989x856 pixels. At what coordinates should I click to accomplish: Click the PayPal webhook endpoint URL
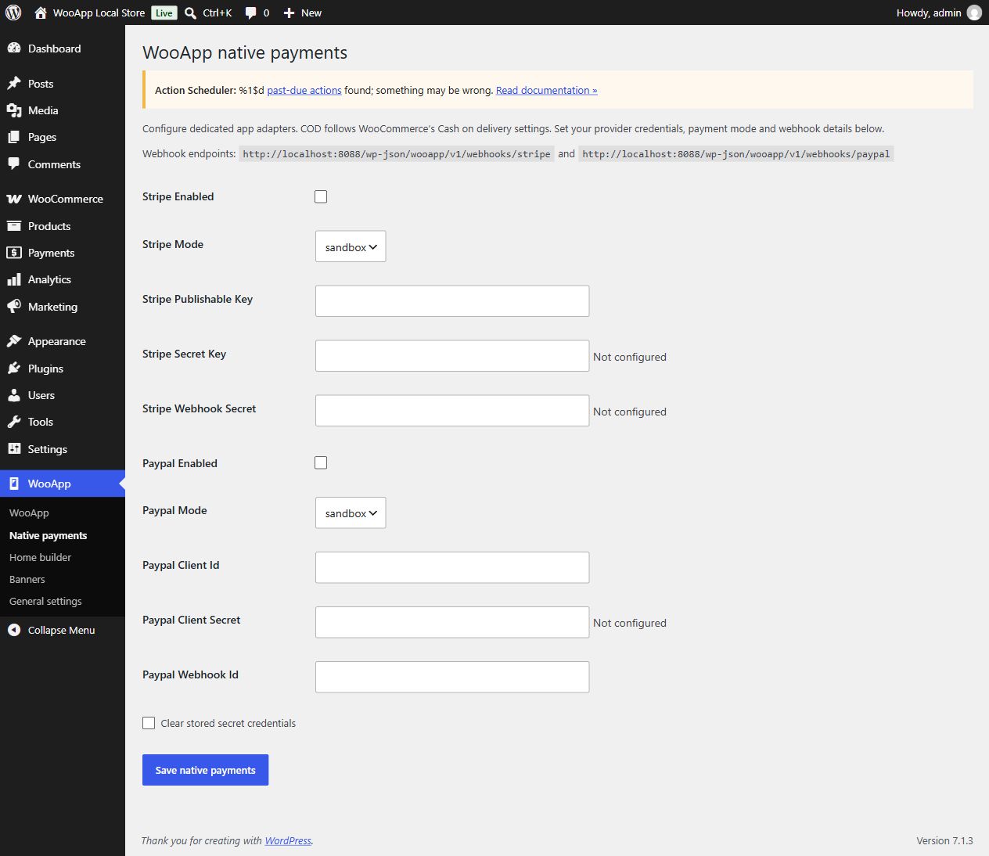click(736, 154)
